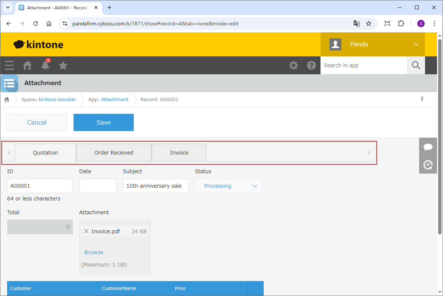Expand the Status dropdown showing Processing
This screenshot has height=296, width=443.
click(x=228, y=186)
